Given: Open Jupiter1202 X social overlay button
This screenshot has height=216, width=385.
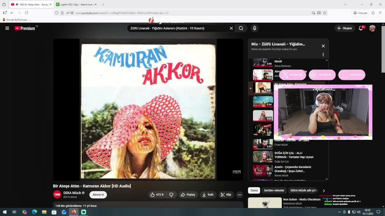Looking at the screenshot, I should (x=293, y=75).
